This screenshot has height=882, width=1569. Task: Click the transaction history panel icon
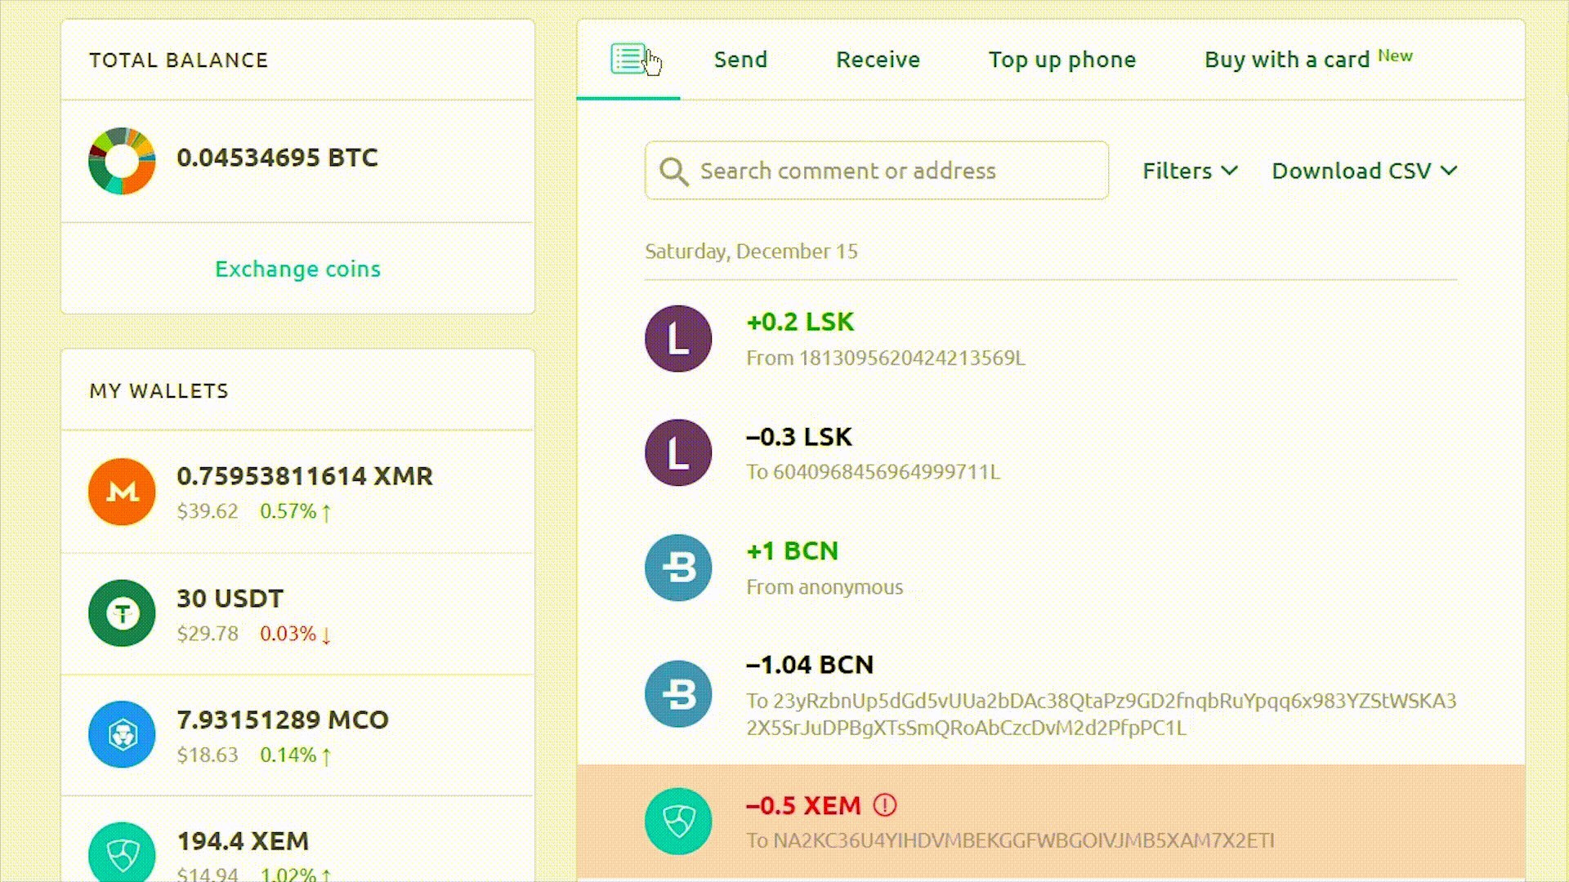628,58
